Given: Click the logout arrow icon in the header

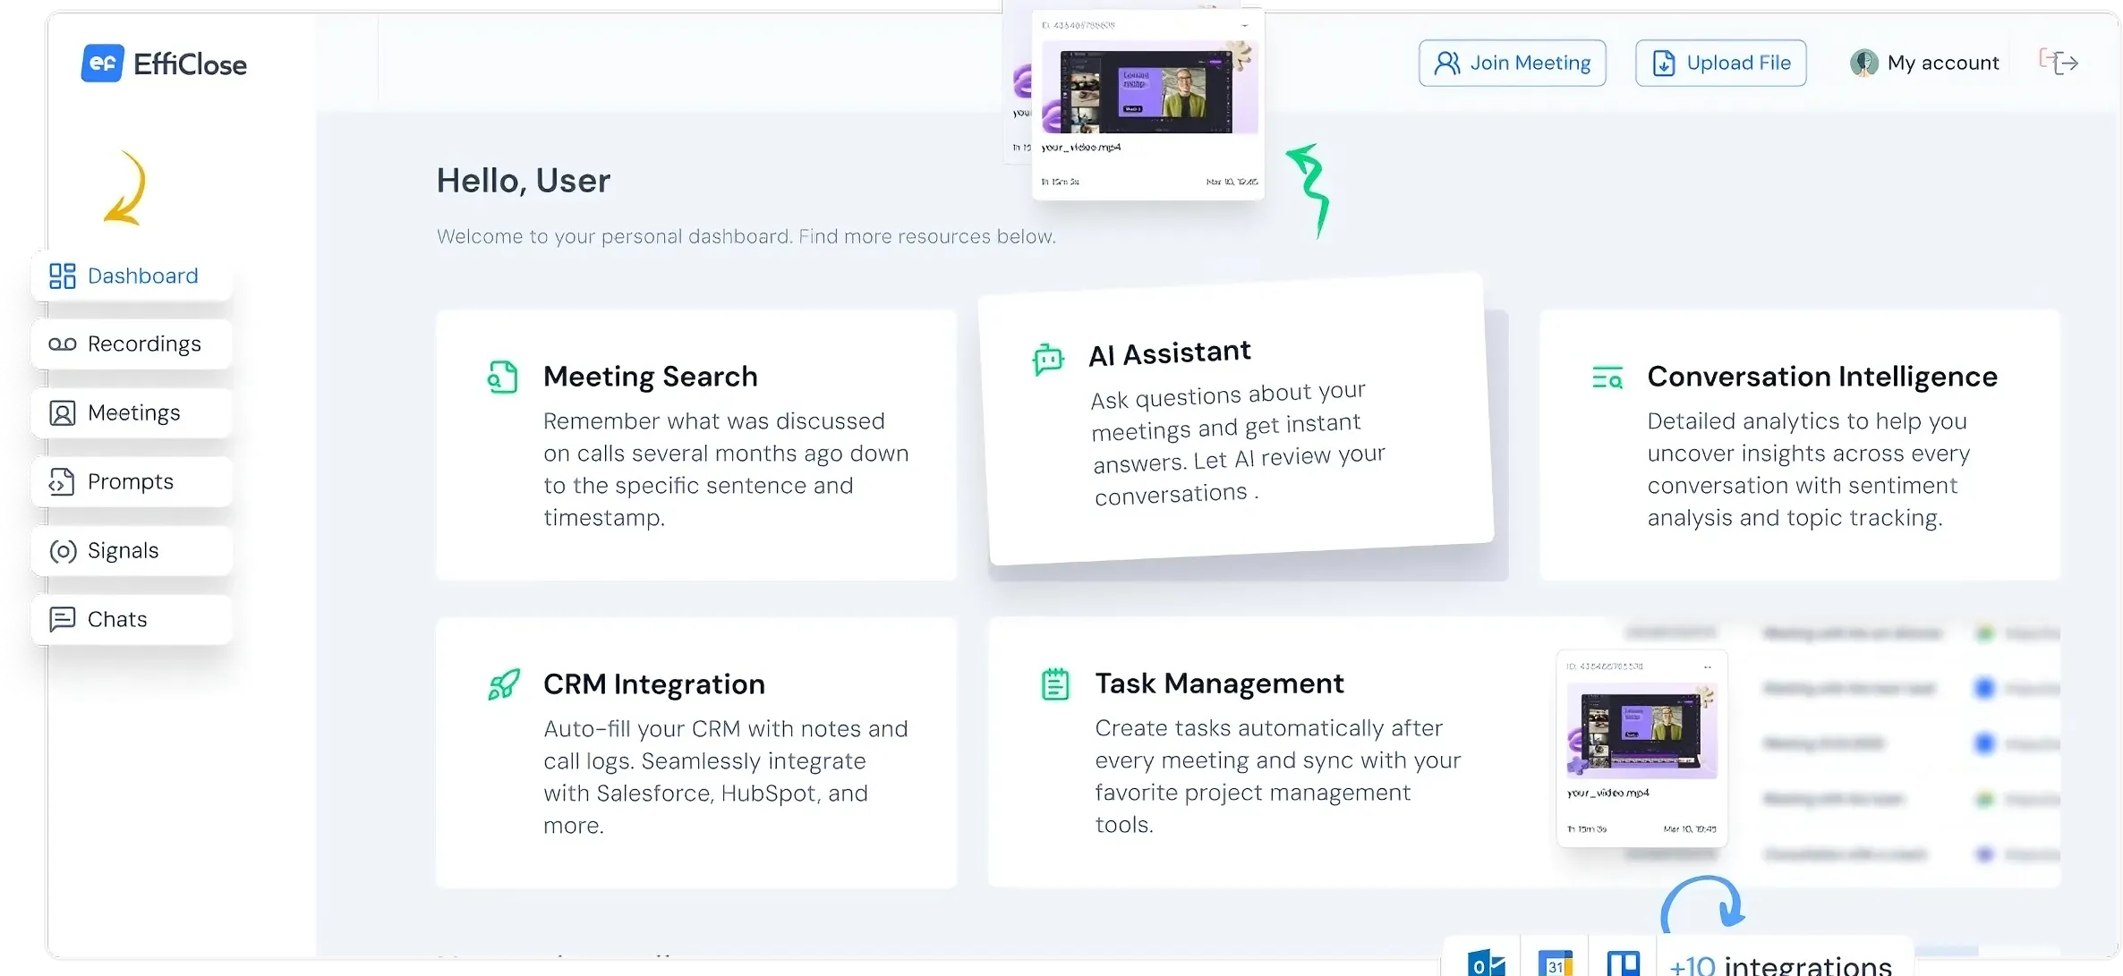Looking at the screenshot, I should (x=2060, y=62).
